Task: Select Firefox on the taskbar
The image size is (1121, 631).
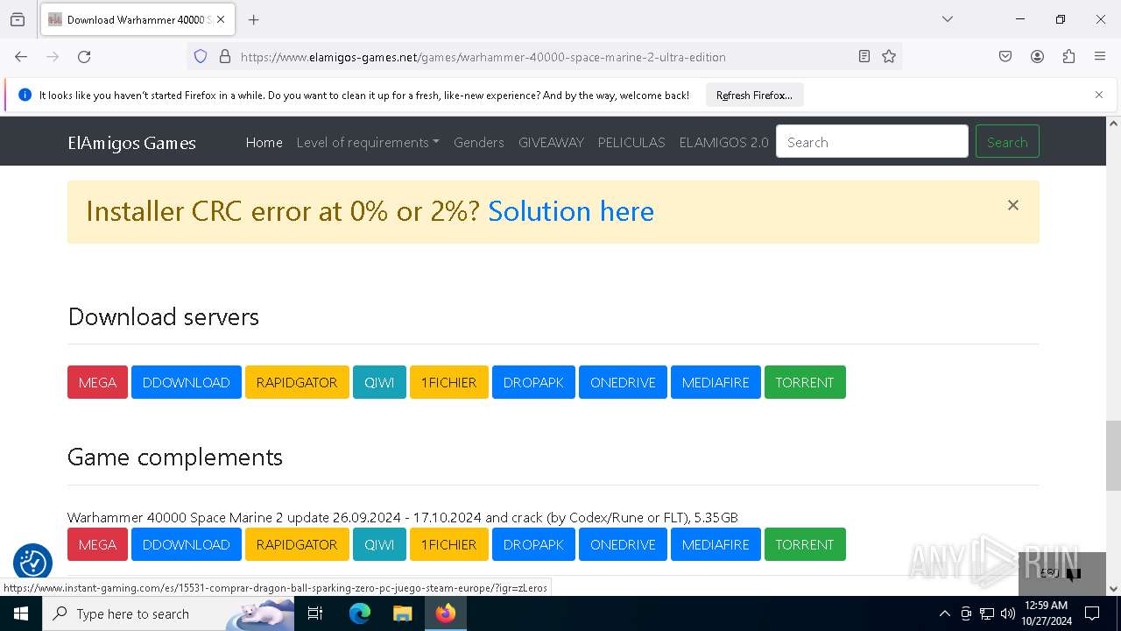Action: [x=445, y=613]
